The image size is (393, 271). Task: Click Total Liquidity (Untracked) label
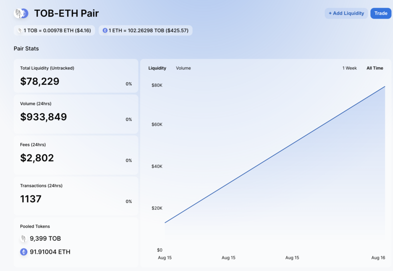click(47, 68)
